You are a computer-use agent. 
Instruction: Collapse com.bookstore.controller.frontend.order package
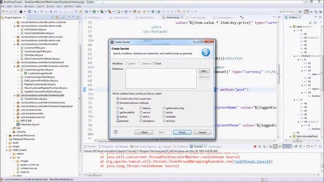click(x=15, y=96)
